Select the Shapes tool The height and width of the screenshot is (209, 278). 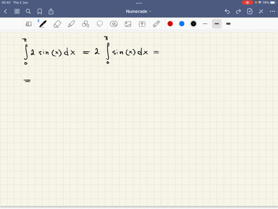pyautogui.click(x=86, y=24)
